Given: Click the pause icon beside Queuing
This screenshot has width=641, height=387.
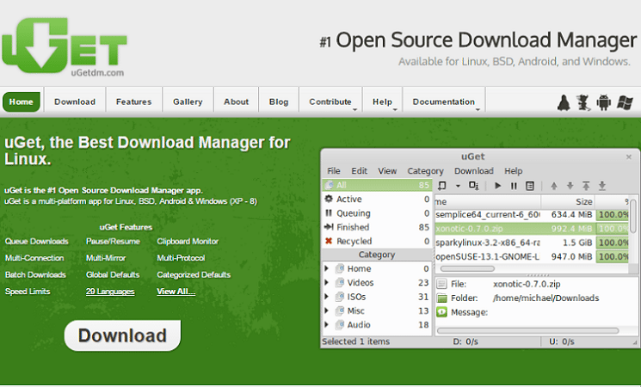Looking at the screenshot, I should tap(329, 213).
